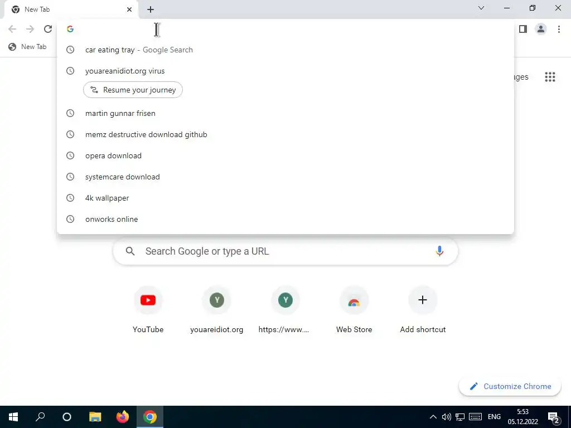
Task: Open Chrome three-dot menu
Action: (559, 29)
